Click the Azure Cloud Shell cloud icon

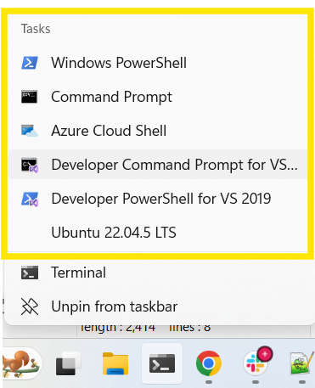[x=30, y=131]
